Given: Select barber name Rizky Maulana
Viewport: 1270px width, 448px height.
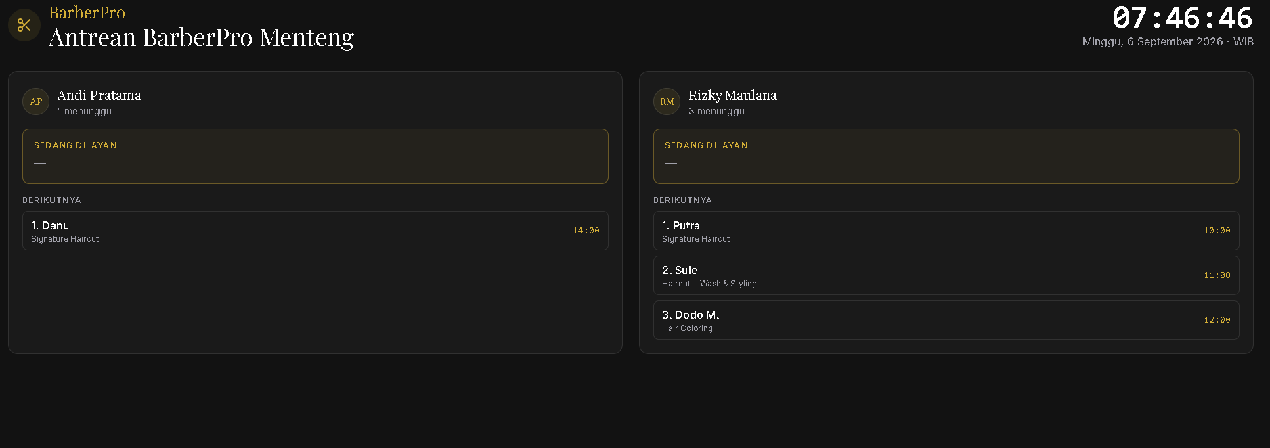Looking at the screenshot, I should (x=732, y=95).
